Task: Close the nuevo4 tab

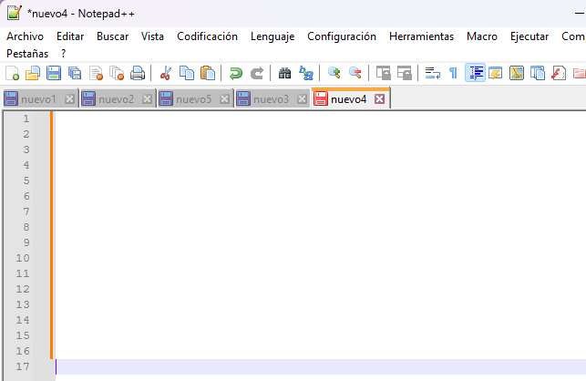Action: coord(380,98)
